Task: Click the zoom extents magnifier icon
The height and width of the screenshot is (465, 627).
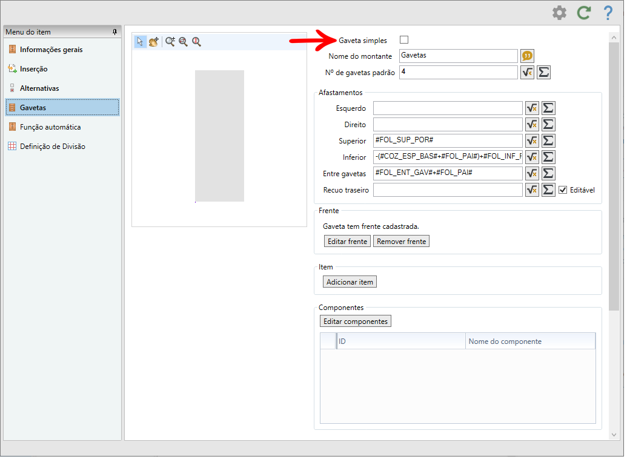Action: coord(196,42)
